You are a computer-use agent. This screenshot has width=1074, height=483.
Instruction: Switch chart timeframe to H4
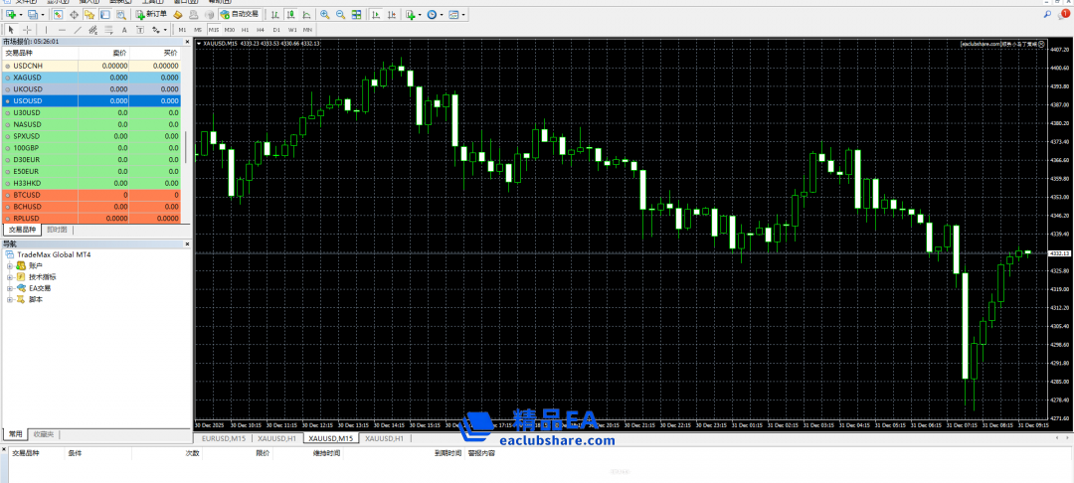point(261,30)
